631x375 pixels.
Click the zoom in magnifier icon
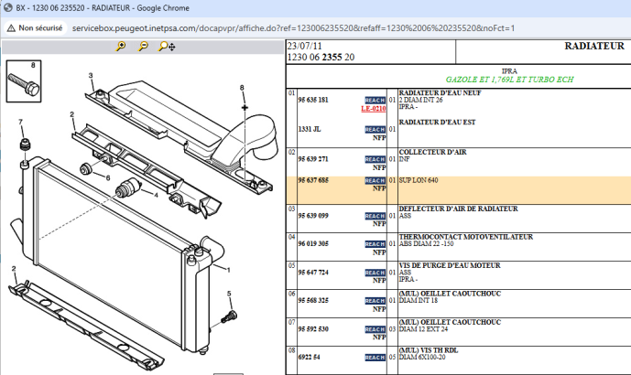(121, 47)
